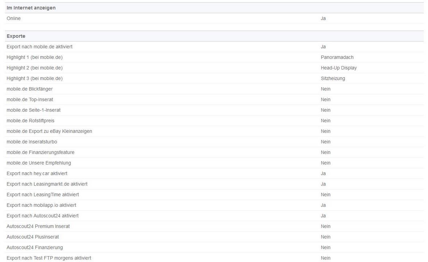428x262 pixels.
Task: Click 'Nein' value for Seite-1-Inserat
Action: (x=326, y=110)
